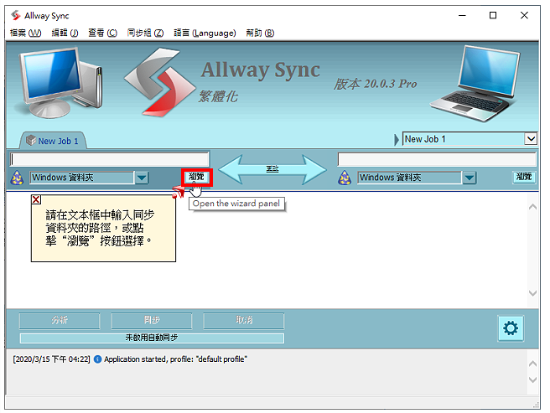Open the 查看 (C) menu

pyautogui.click(x=102, y=33)
